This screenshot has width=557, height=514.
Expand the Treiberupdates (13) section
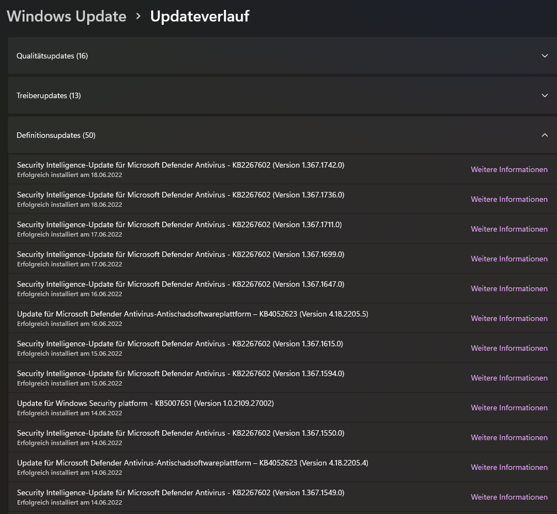(x=282, y=95)
